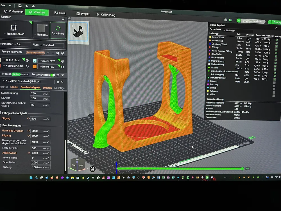This screenshot has width=281, height=211.
Task: Click the green plate layout icon
Action: pyautogui.click(x=230, y=20)
